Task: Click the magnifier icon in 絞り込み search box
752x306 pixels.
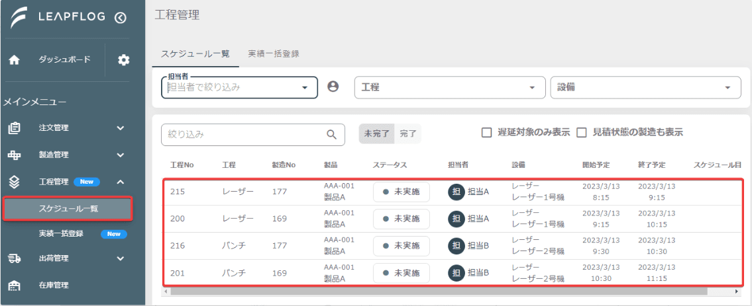Action: tap(332, 135)
